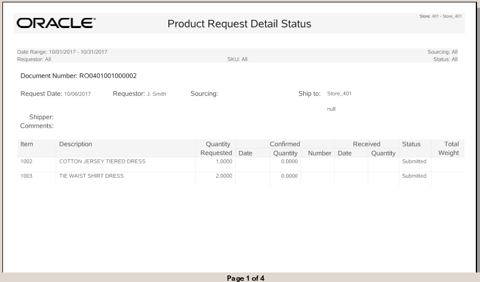Image resolution: width=480 pixels, height=282 pixels.
Task: Click the 'Total Weight' column header
Action: click(448, 148)
